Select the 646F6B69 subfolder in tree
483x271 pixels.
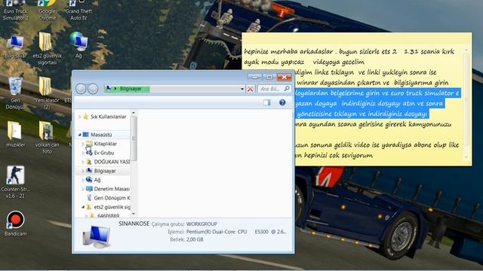pyautogui.click(x=108, y=216)
